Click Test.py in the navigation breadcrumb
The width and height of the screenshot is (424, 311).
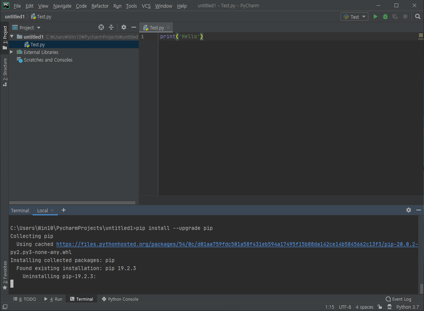tap(41, 17)
